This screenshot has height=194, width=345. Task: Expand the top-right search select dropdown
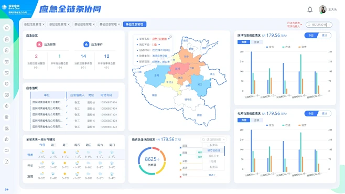319,25
